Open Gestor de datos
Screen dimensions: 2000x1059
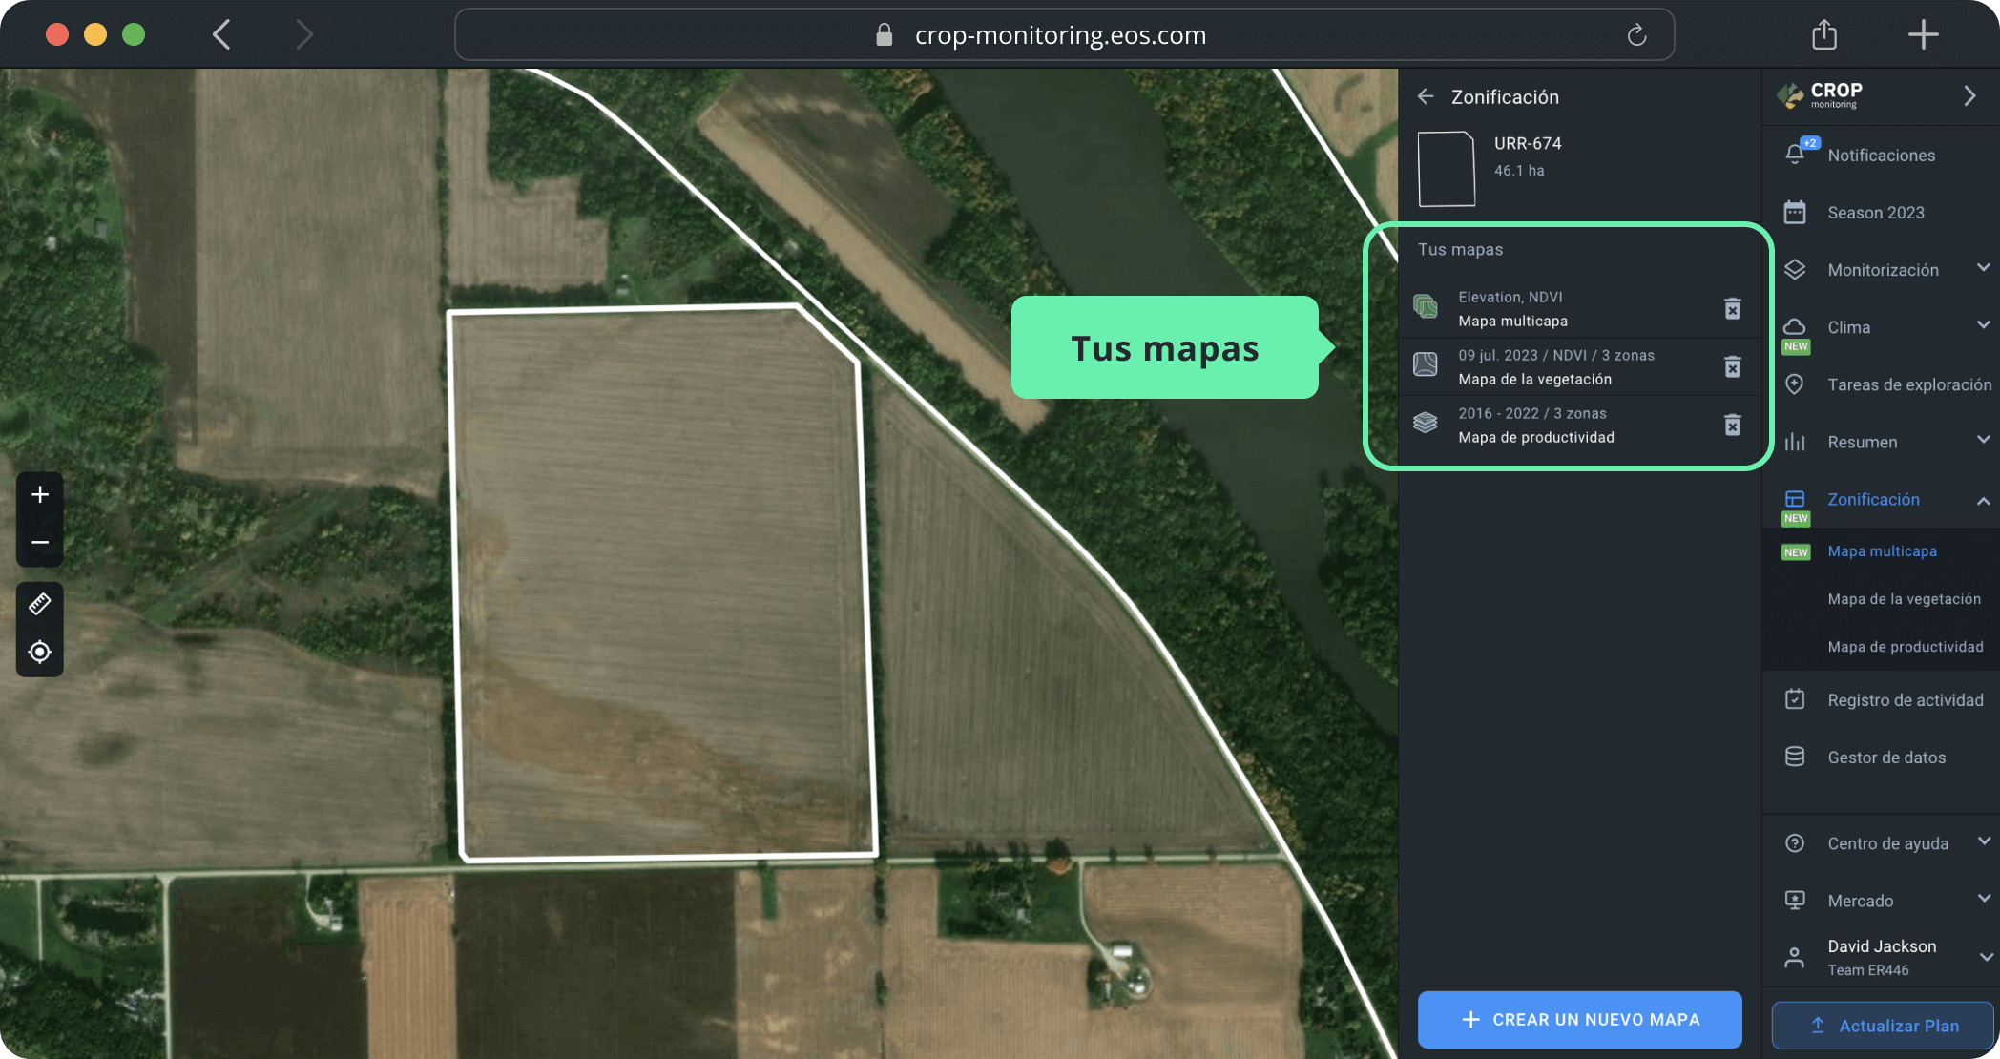pos(1885,757)
